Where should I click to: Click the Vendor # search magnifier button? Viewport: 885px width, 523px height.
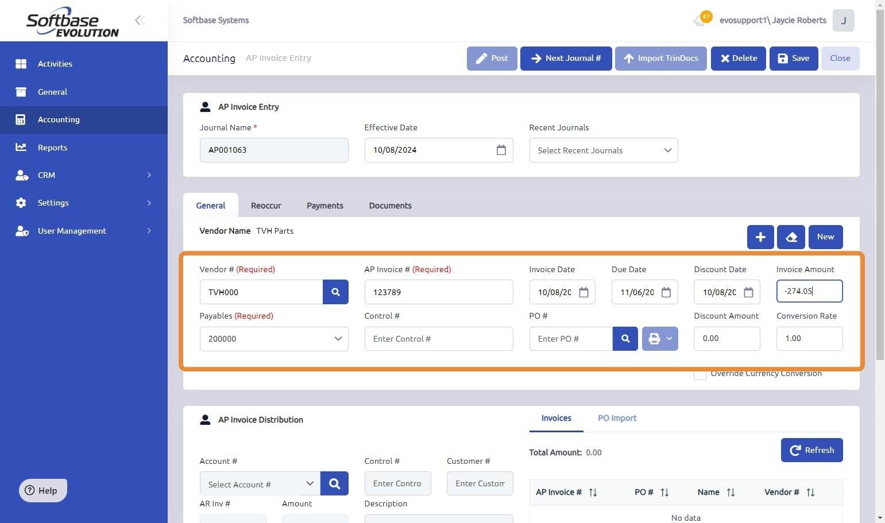coord(335,292)
